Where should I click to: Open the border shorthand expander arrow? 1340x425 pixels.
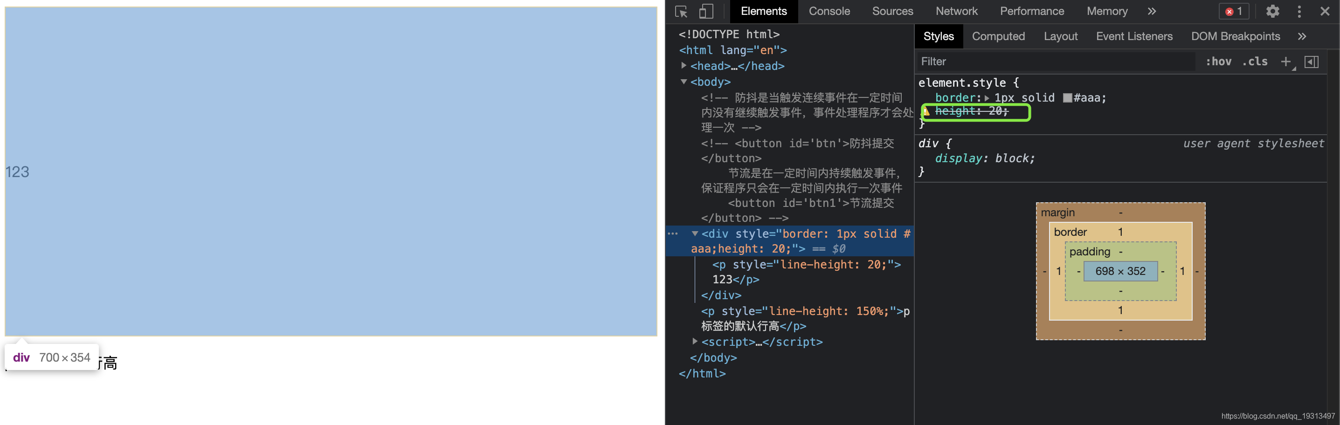point(987,97)
